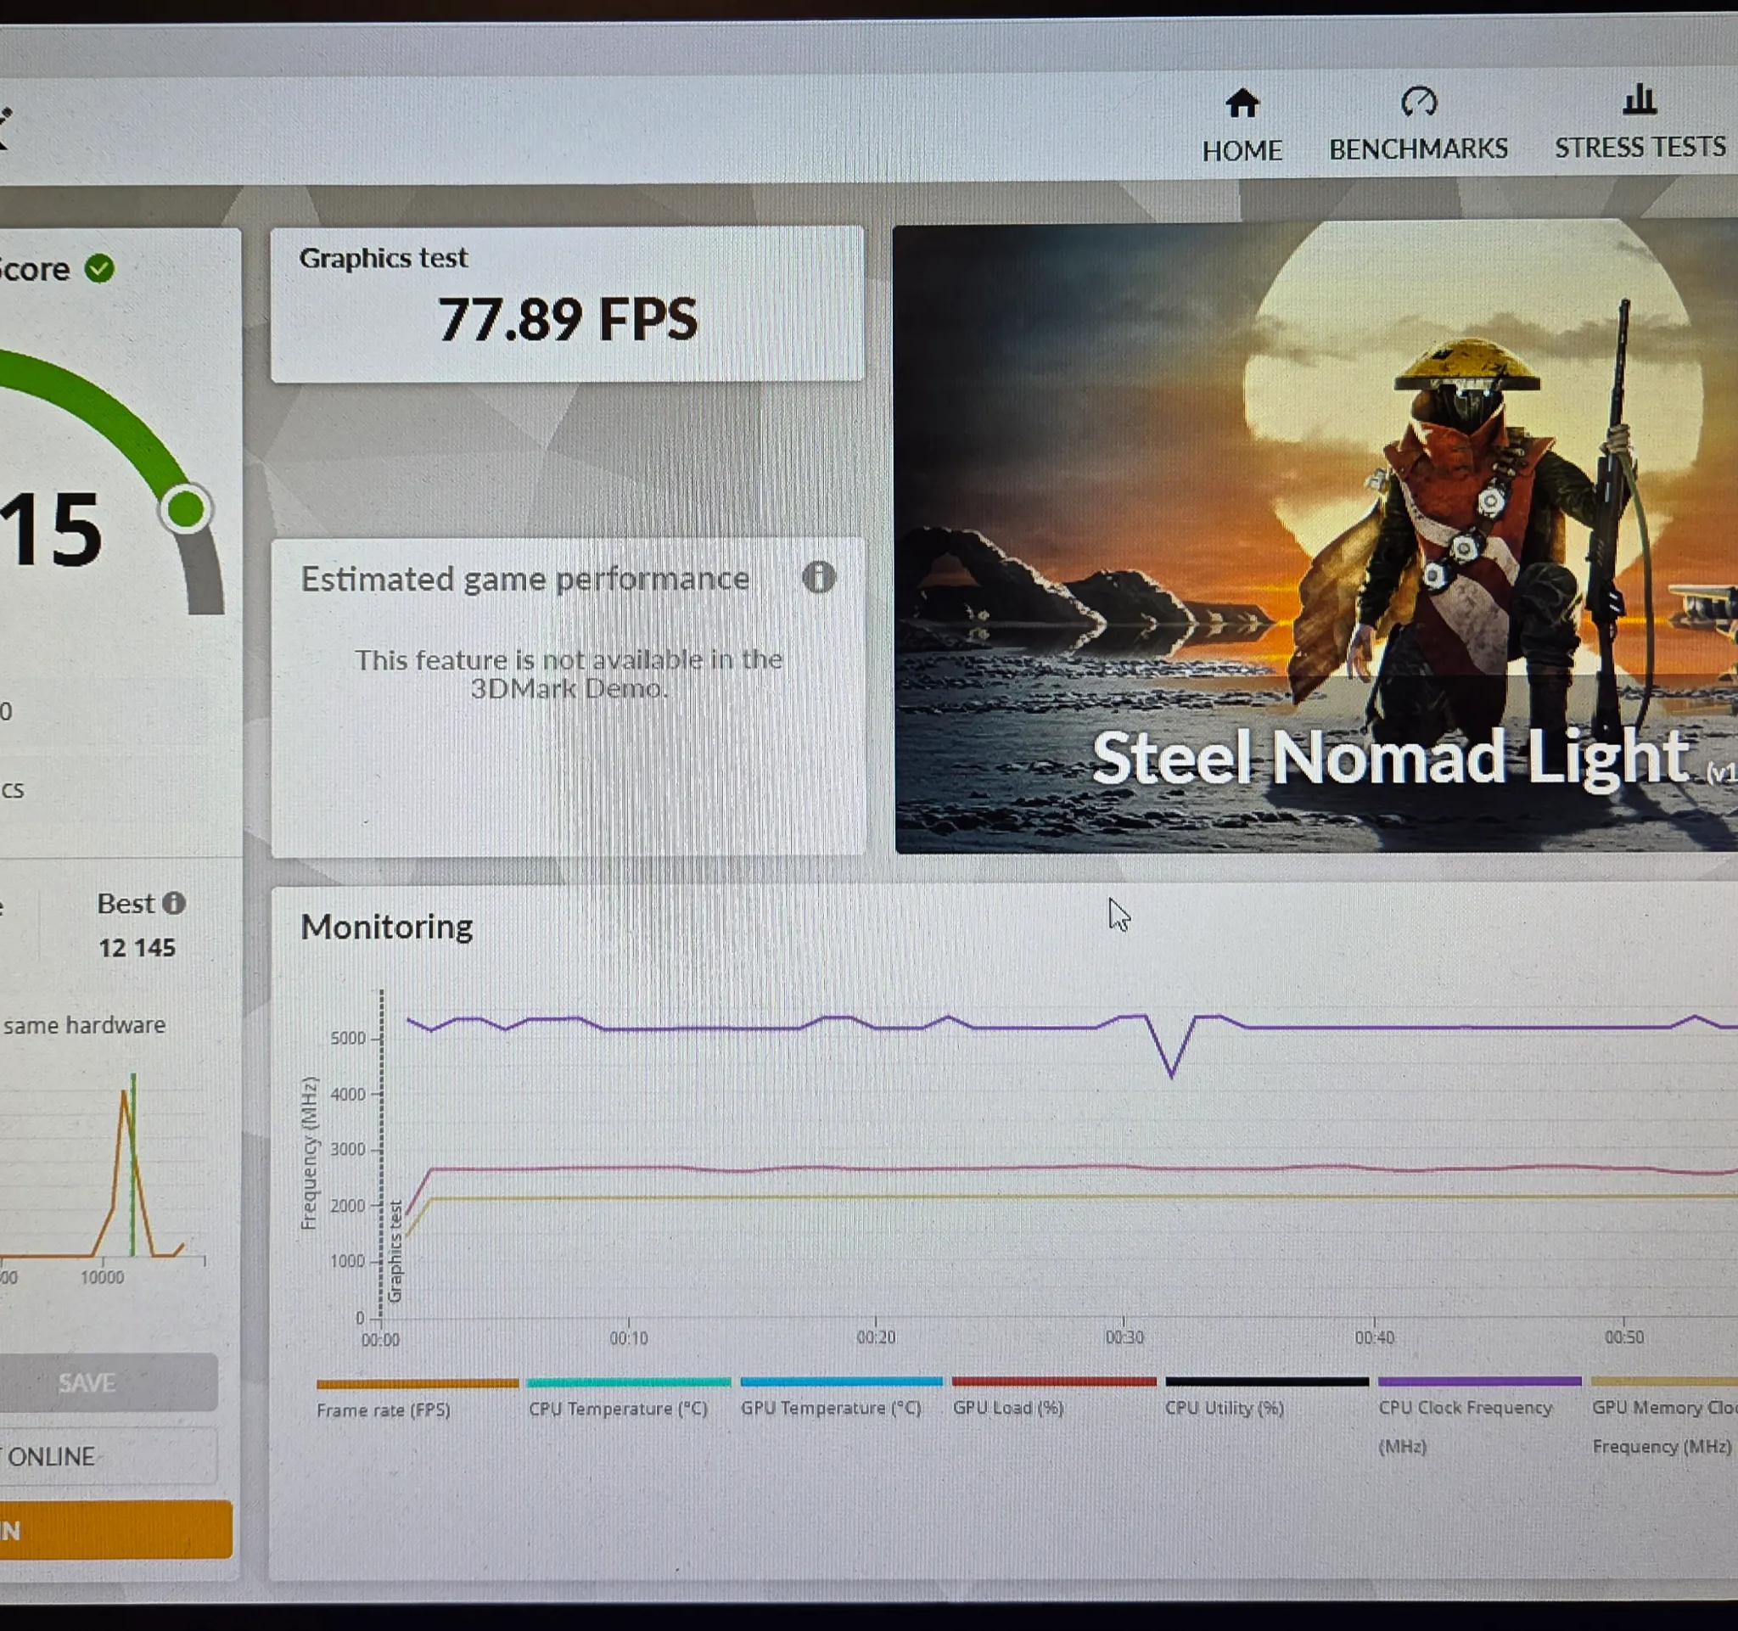Click the 3DMark Demo unavailable message
Viewport: 1738px width, 1631px height.
click(569, 673)
